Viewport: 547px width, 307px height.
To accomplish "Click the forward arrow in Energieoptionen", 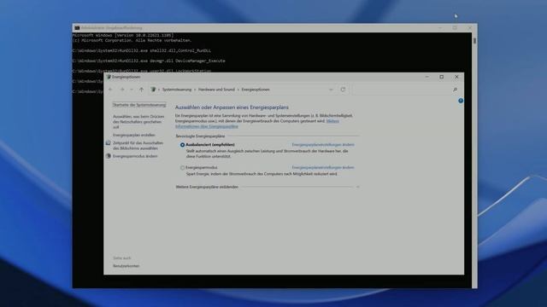I will [x=122, y=90].
